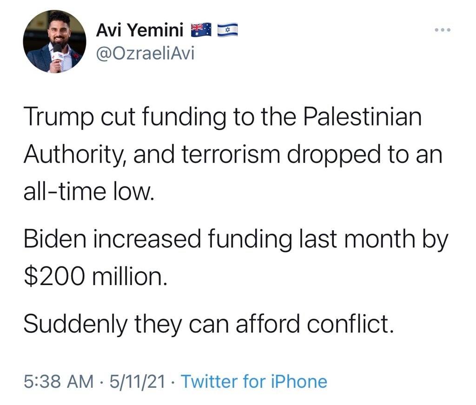Screen dimensions: 476x405
Task: Click the word "Palestinian" in the tweet
Action: click(x=363, y=119)
